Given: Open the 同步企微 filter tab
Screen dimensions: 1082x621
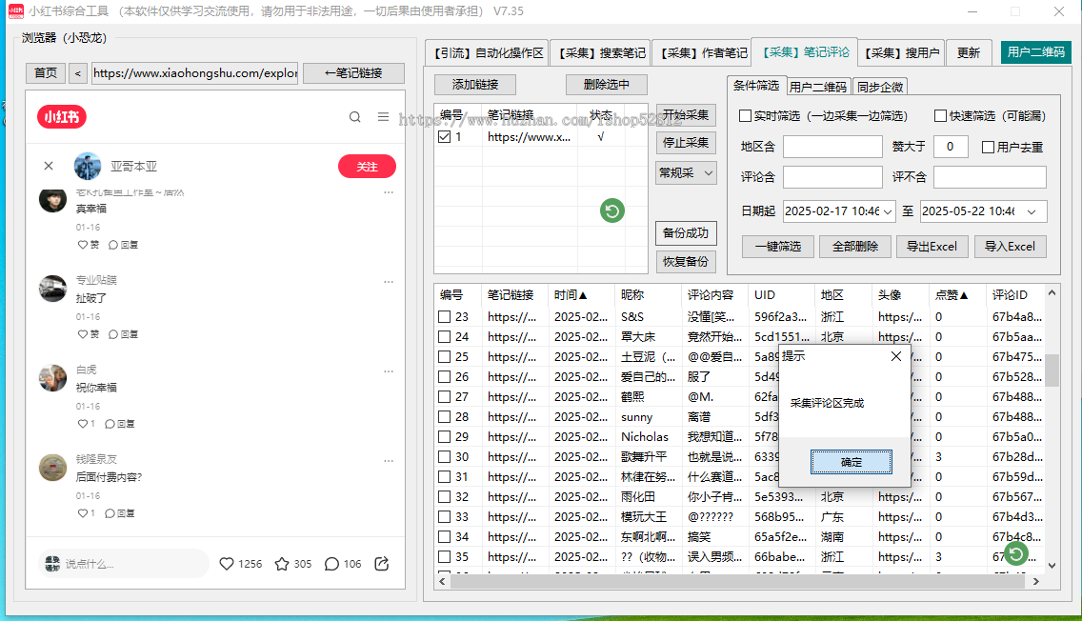Looking at the screenshot, I should coord(880,87).
